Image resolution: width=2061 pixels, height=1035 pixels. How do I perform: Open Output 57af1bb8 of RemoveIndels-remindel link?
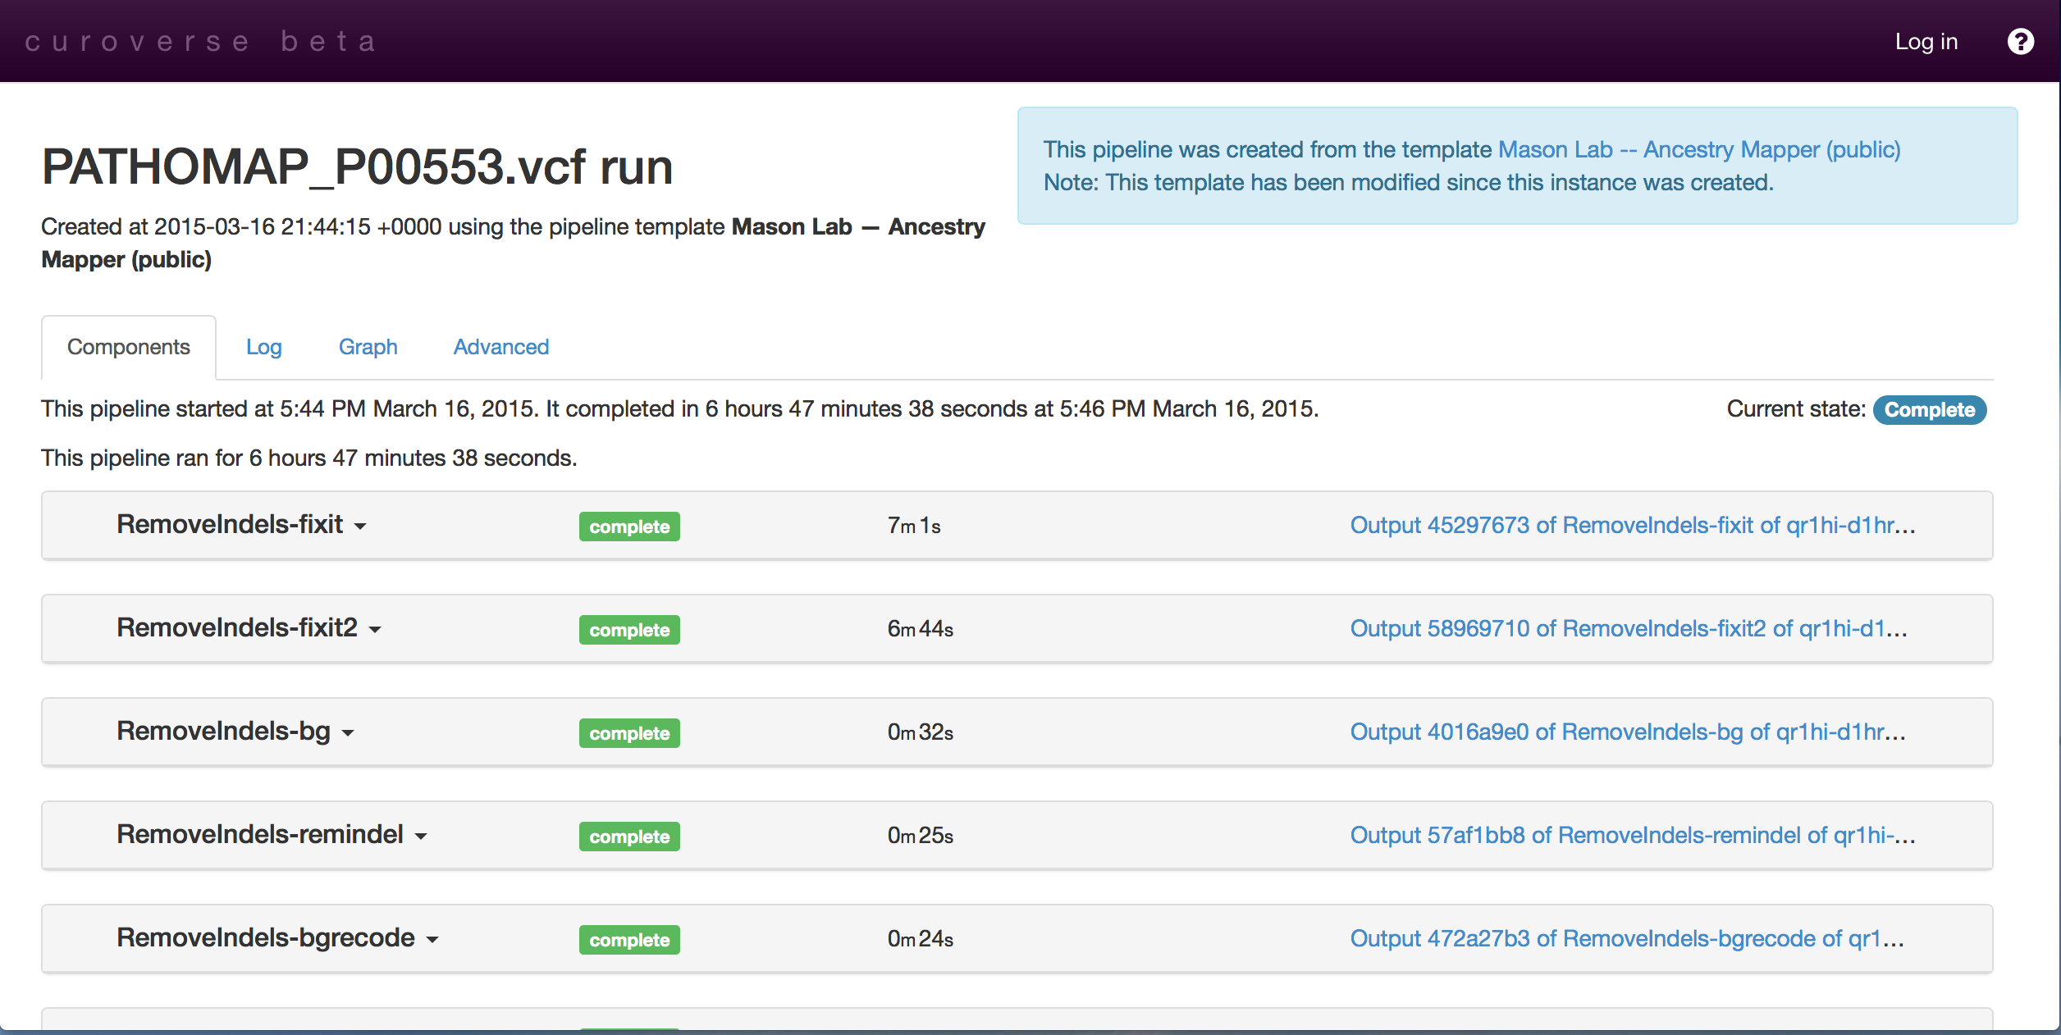tap(1633, 835)
